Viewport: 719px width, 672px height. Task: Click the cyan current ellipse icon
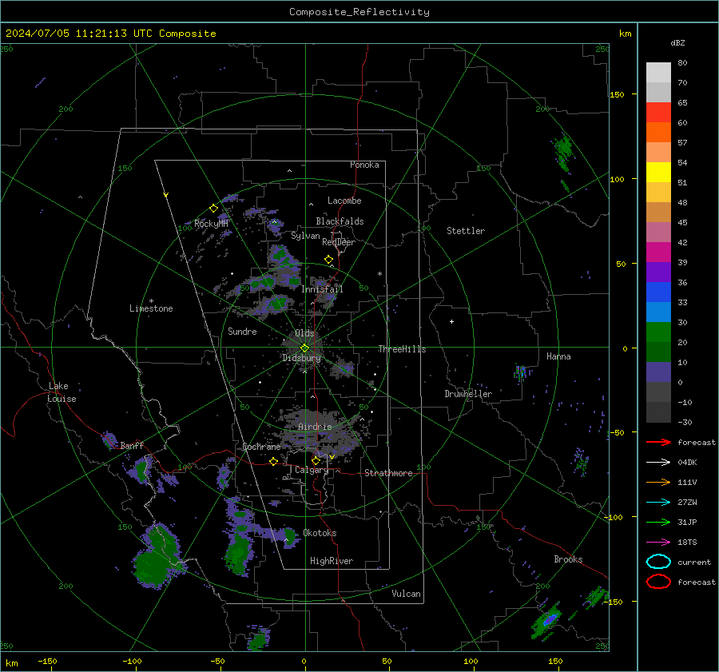pos(658,562)
